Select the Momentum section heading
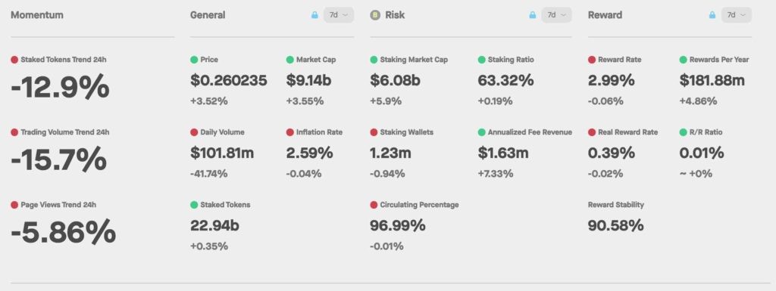The height and width of the screenshot is (291, 776). (37, 15)
